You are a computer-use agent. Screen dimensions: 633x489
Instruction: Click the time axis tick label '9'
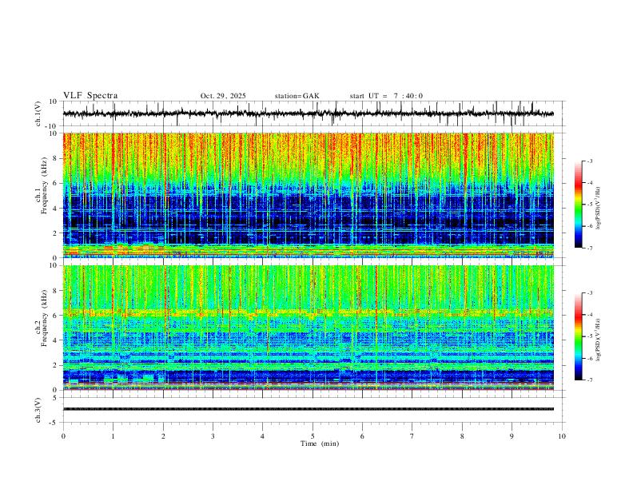pos(512,436)
